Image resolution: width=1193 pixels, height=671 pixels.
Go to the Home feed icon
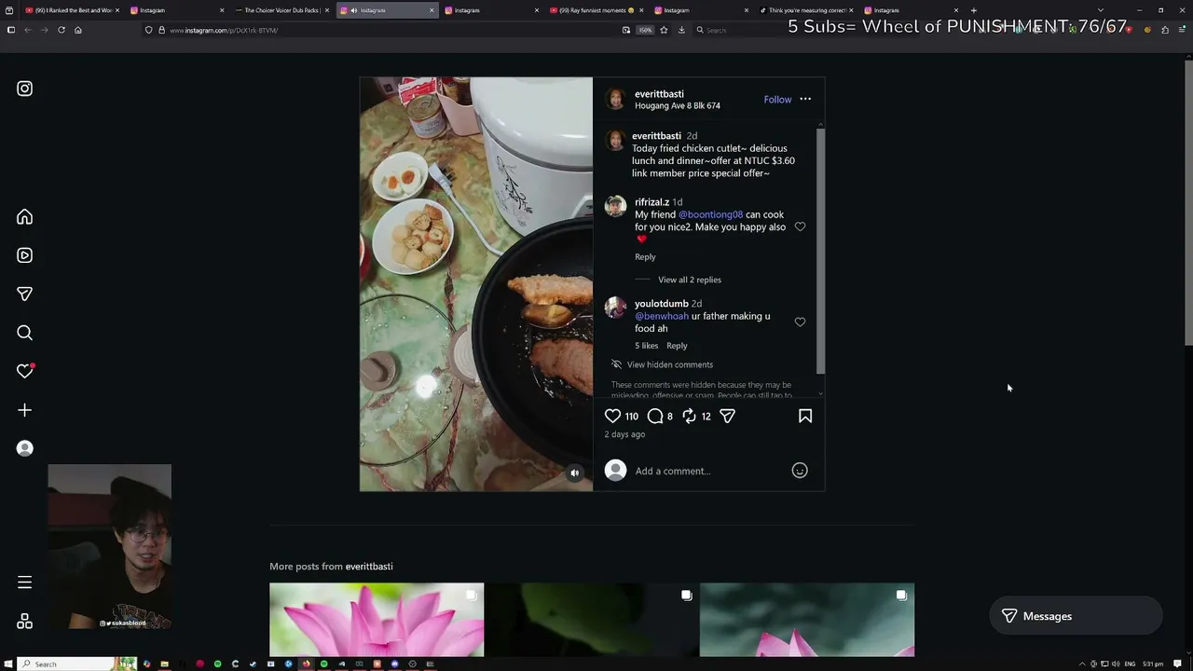coord(25,217)
